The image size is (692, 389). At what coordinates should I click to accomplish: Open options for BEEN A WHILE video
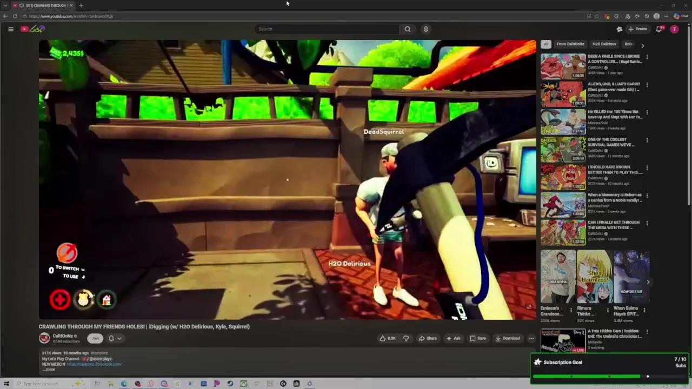(647, 57)
